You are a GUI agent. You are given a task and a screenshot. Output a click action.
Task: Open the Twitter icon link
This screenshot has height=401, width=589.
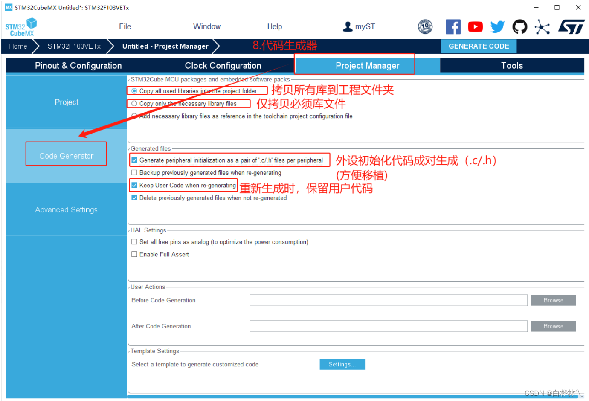click(497, 27)
